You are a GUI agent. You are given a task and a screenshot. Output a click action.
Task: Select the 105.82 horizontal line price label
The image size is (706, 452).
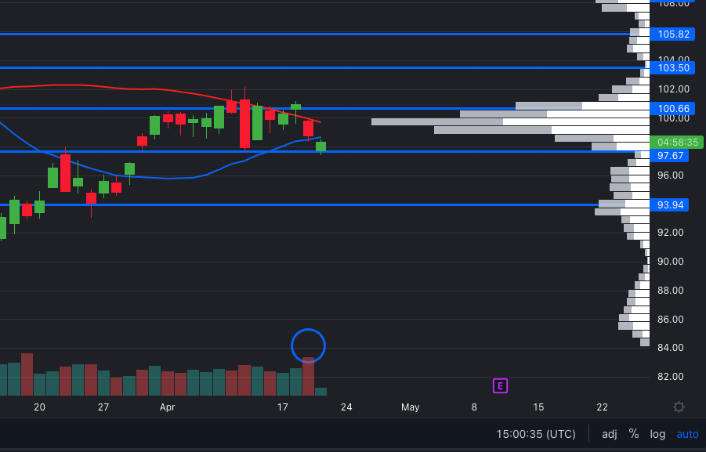[x=672, y=34]
